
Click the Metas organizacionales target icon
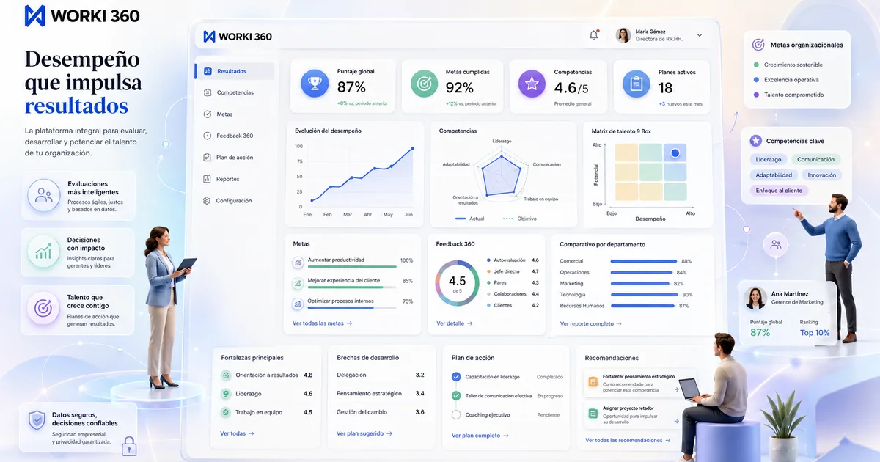tap(758, 45)
